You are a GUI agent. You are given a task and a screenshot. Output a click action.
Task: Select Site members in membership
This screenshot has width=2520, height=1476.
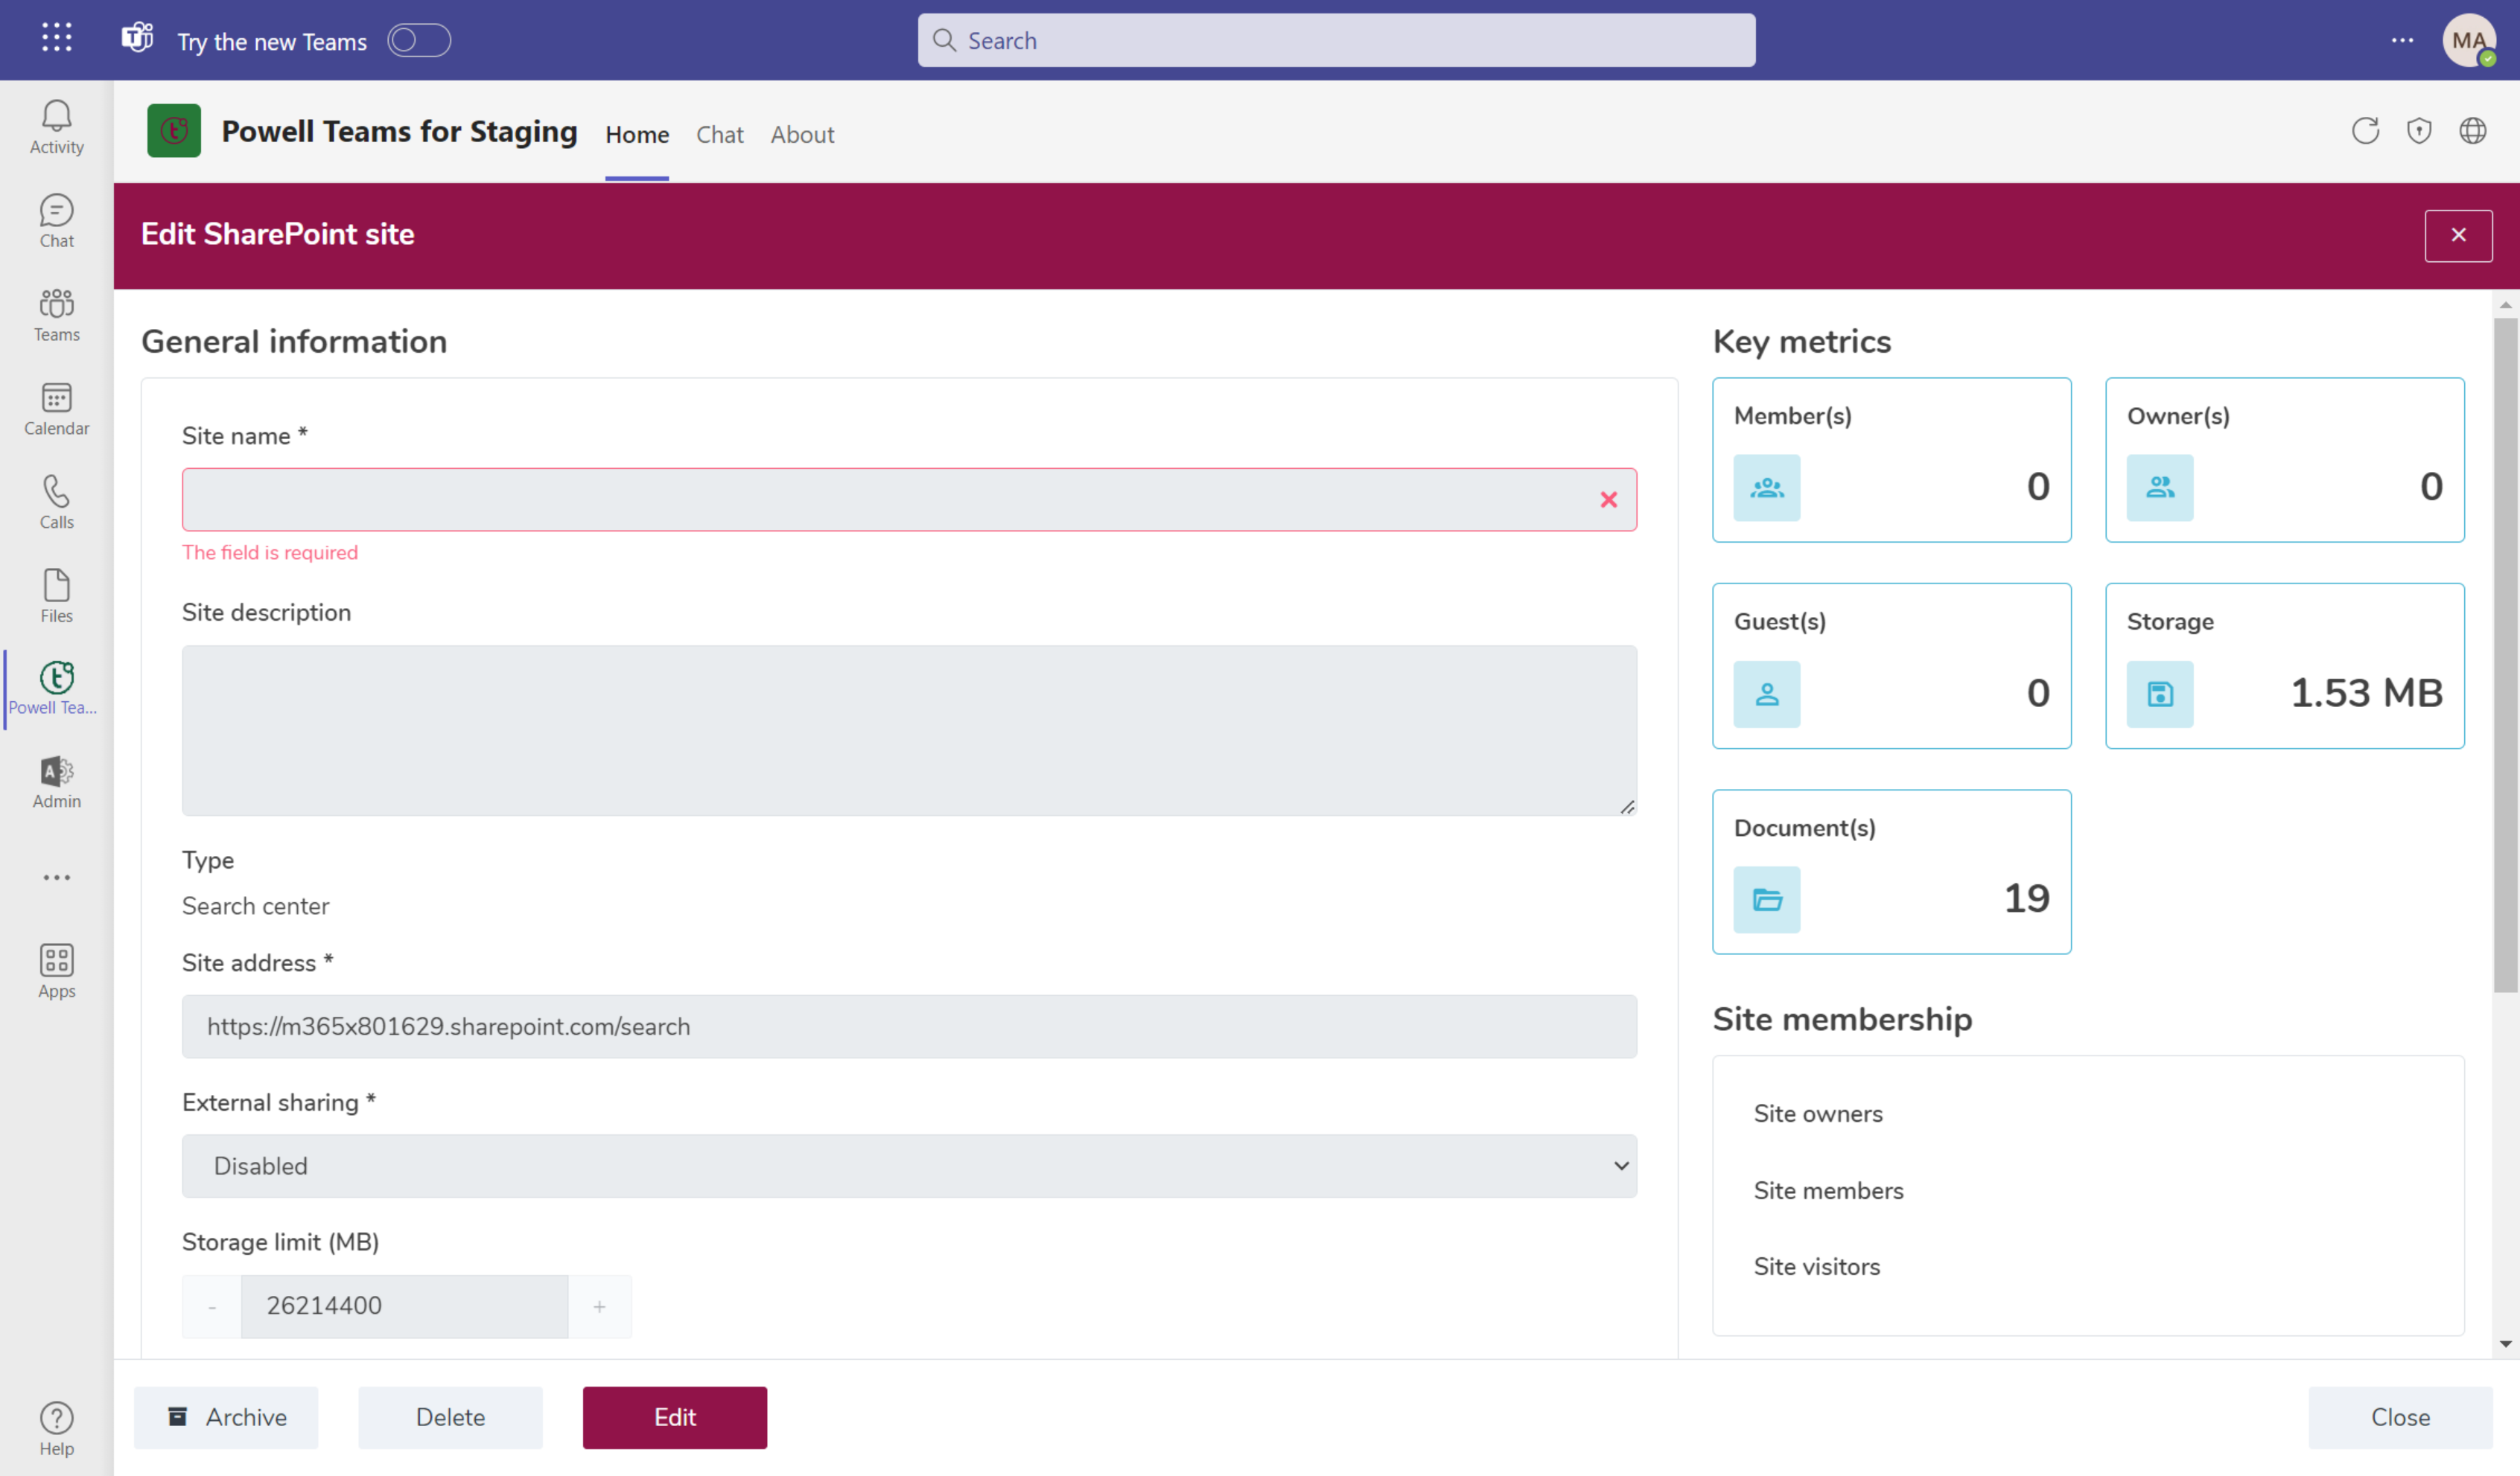1828,1190
